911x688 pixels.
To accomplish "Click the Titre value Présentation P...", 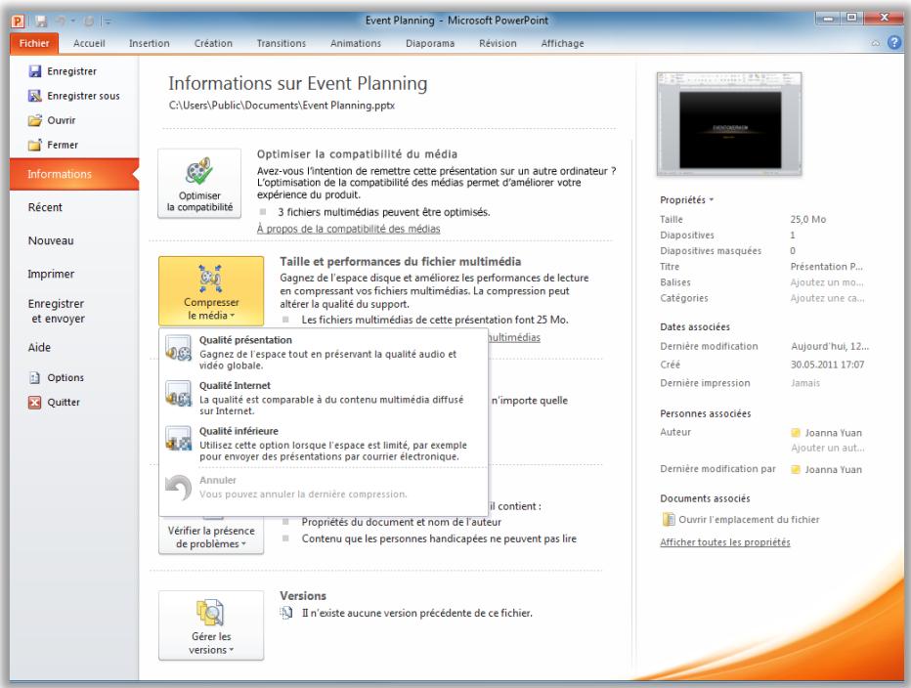I will point(826,267).
